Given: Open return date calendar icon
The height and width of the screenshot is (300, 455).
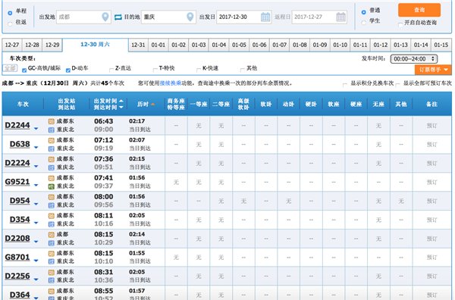Looking at the screenshot, I should tap(340, 17).
